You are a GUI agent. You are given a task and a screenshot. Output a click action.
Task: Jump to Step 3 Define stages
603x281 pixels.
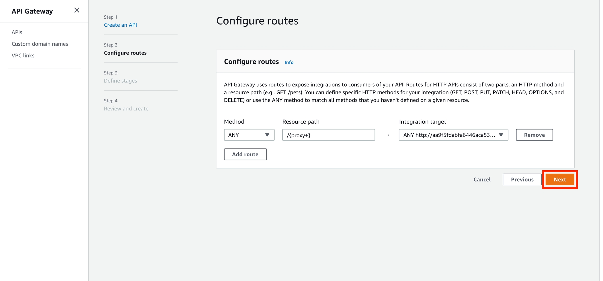pyautogui.click(x=120, y=81)
